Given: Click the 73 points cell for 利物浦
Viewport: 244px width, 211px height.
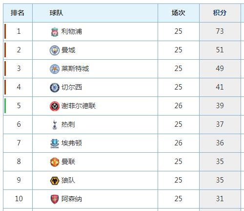Looking at the screenshot, I should [220, 31].
